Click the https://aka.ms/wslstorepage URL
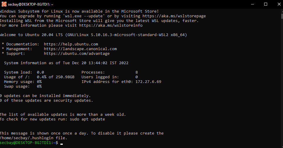 [174, 16]
